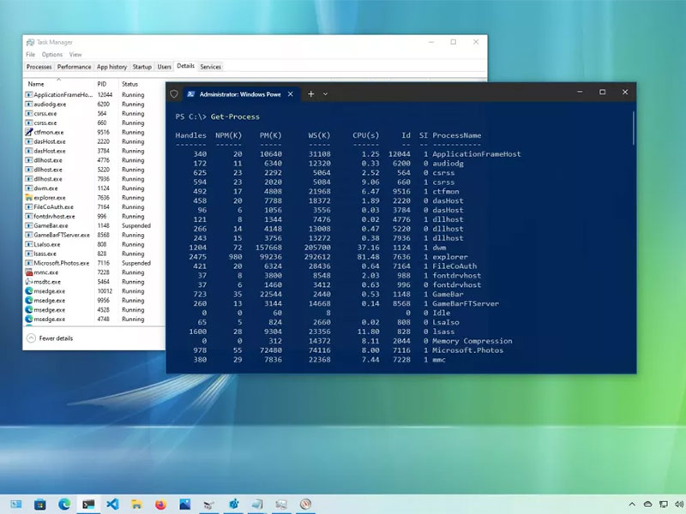686x514 pixels.
Task: Select the fontdrvhost.exe process row
Action: 94,217
